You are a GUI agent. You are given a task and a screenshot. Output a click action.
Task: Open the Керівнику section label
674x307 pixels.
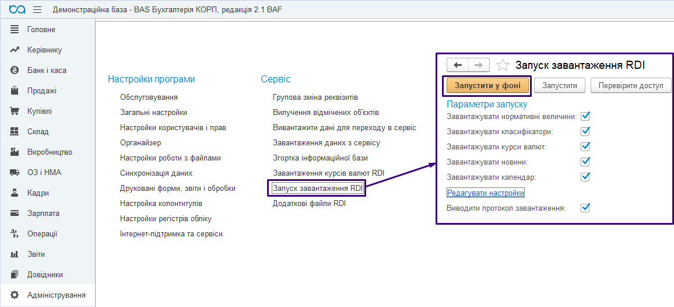coord(44,50)
